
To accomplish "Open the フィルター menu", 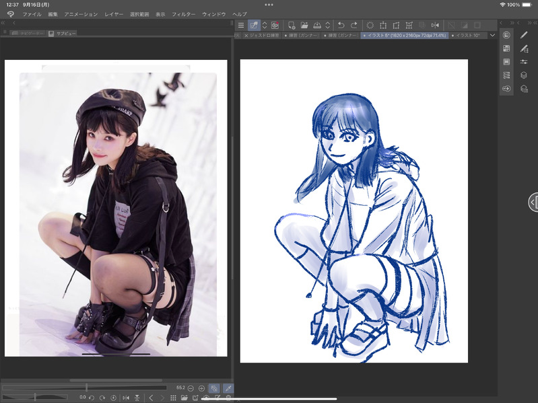I will coord(184,14).
